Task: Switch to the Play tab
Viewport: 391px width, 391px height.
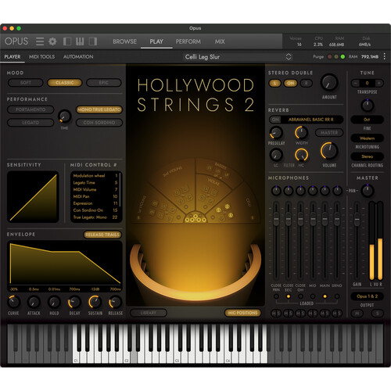Action: 156,41
